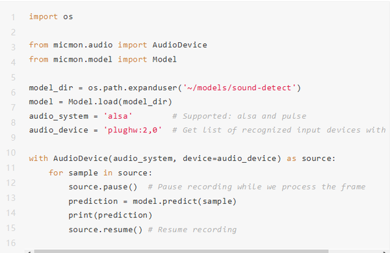Click the empty scrollbar track right of thumb
This screenshot has height=253, width=390.
tap(354, 251)
